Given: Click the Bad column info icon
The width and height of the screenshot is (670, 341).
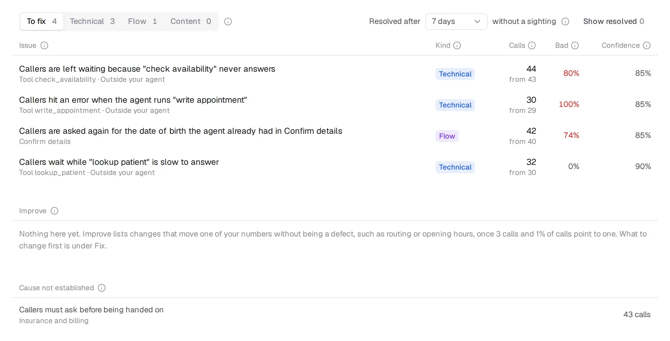Looking at the screenshot, I should pyautogui.click(x=575, y=45).
